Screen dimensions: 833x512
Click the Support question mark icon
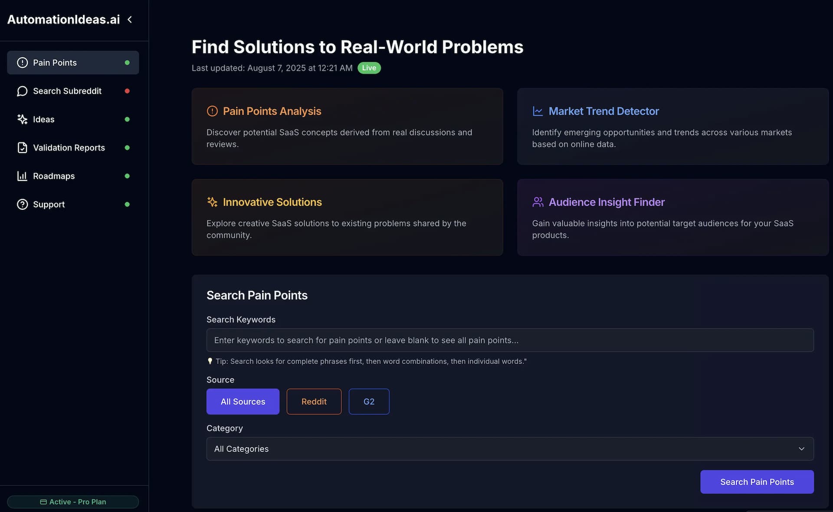(x=22, y=204)
